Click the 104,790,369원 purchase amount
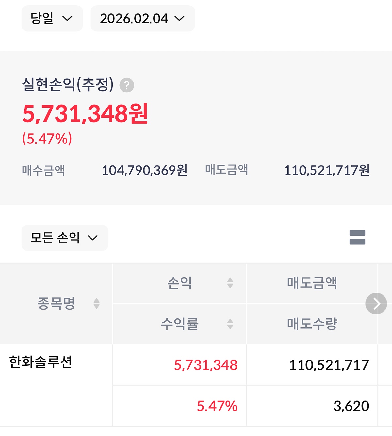The image size is (392, 436). point(144,170)
